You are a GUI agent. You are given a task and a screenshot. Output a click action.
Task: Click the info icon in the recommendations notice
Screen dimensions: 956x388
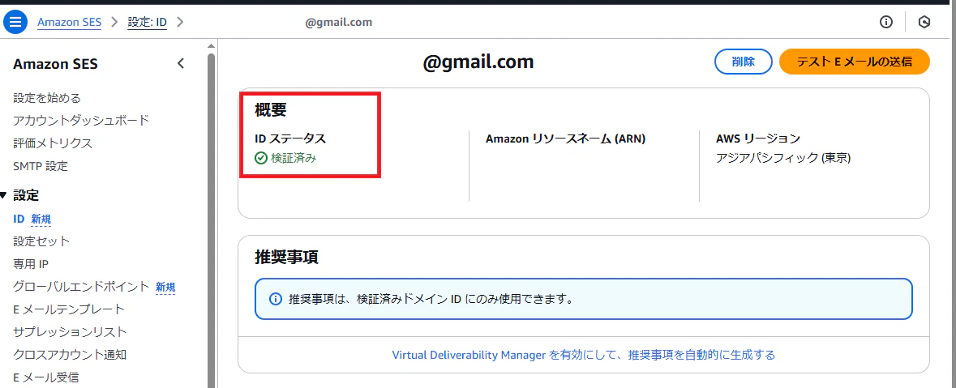pyautogui.click(x=276, y=300)
